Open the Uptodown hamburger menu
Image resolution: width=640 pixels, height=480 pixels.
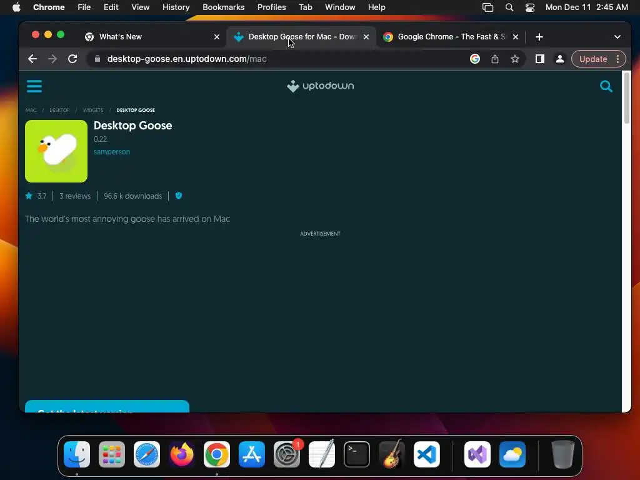pyautogui.click(x=34, y=86)
